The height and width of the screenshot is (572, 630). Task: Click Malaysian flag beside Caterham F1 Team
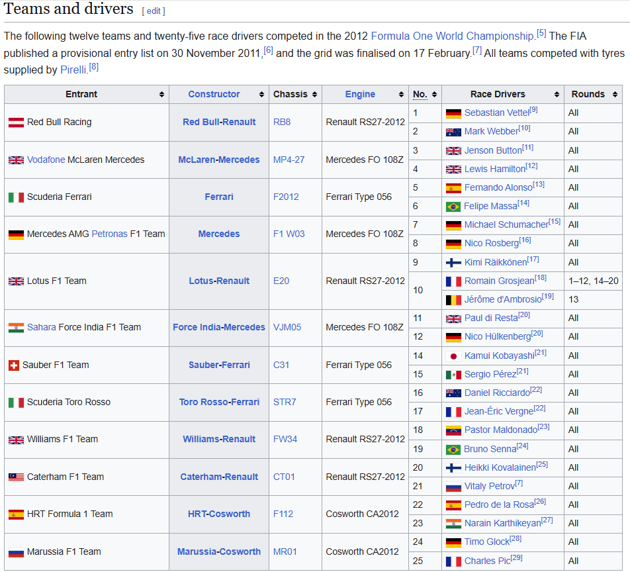click(16, 477)
